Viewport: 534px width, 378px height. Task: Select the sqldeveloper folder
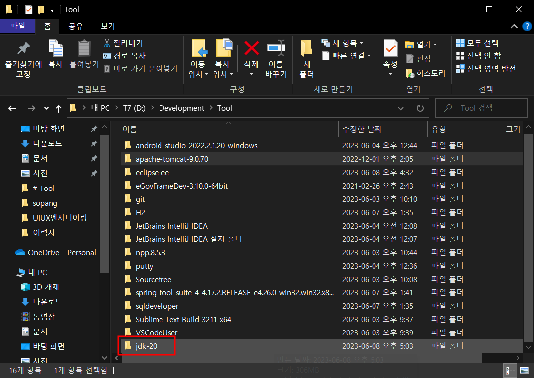tap(322, 306)
